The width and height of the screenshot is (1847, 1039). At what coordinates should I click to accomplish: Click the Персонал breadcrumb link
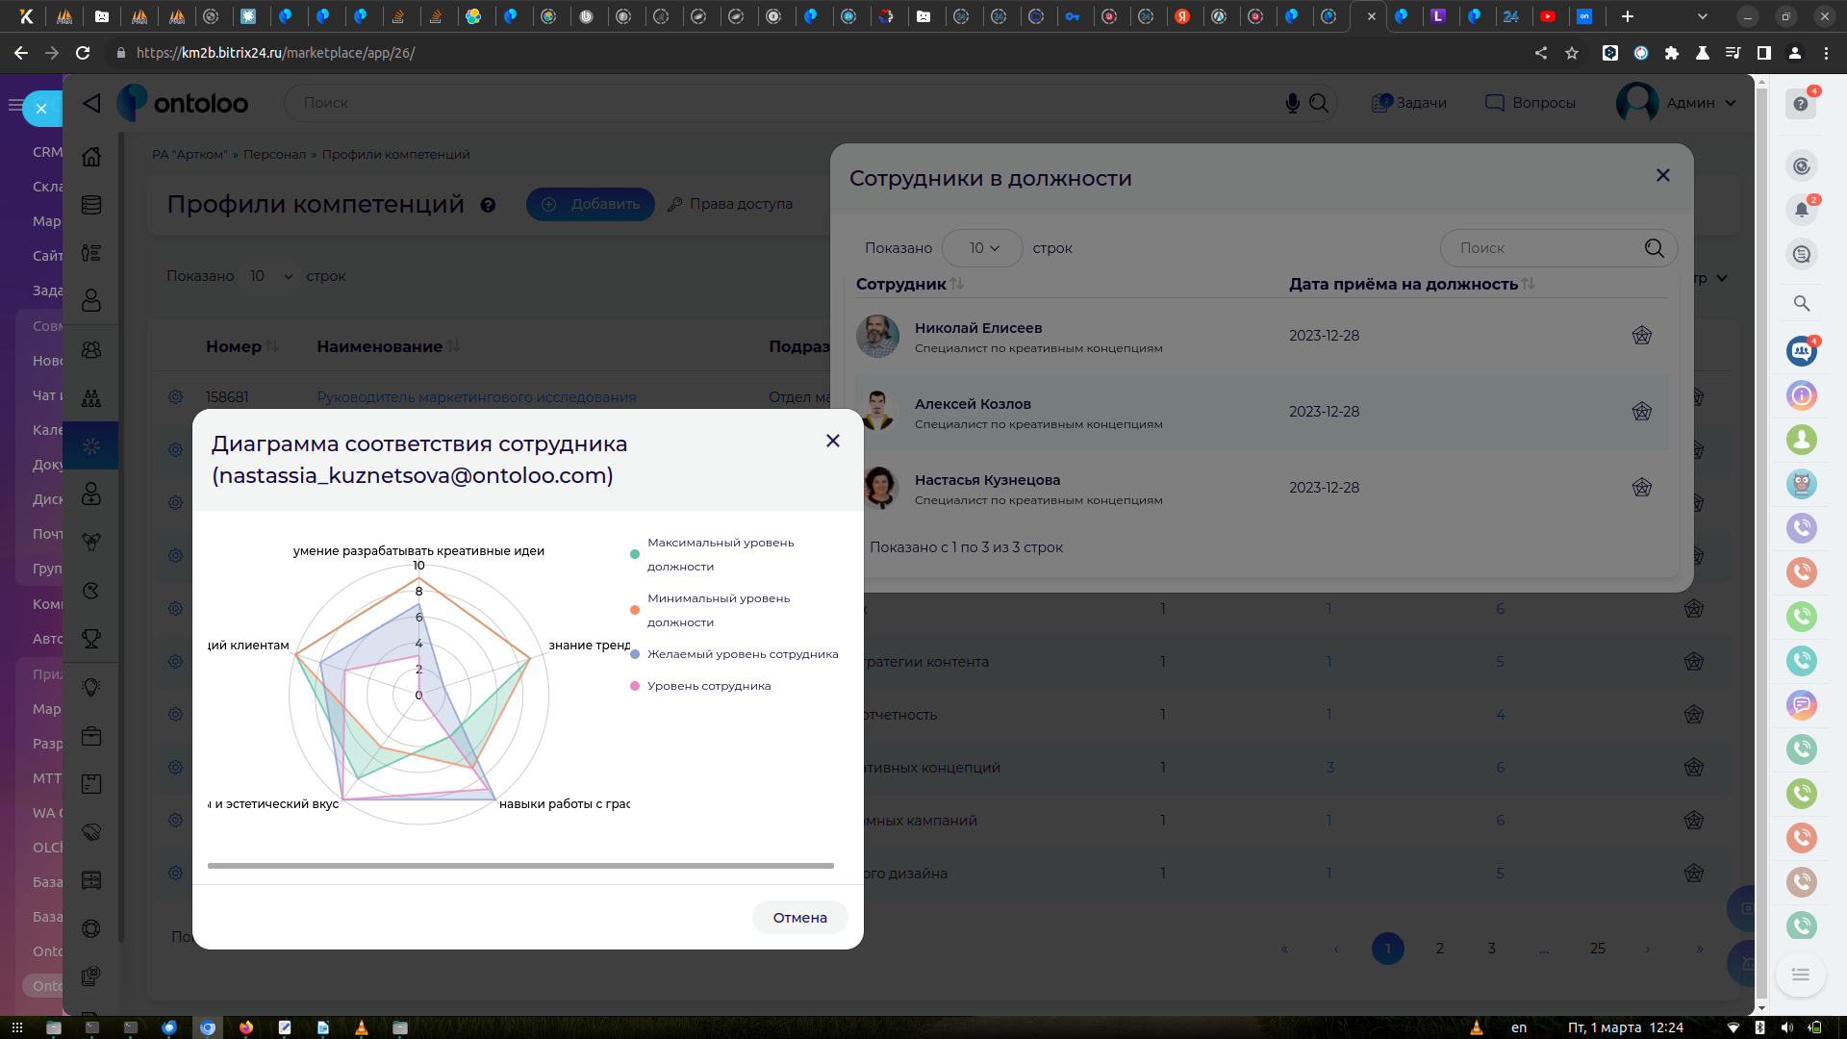pos(274,155)
